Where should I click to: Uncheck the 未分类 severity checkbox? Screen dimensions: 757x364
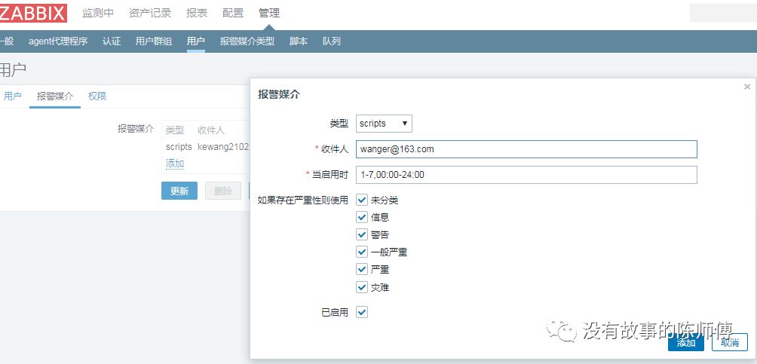pos(362,200)
